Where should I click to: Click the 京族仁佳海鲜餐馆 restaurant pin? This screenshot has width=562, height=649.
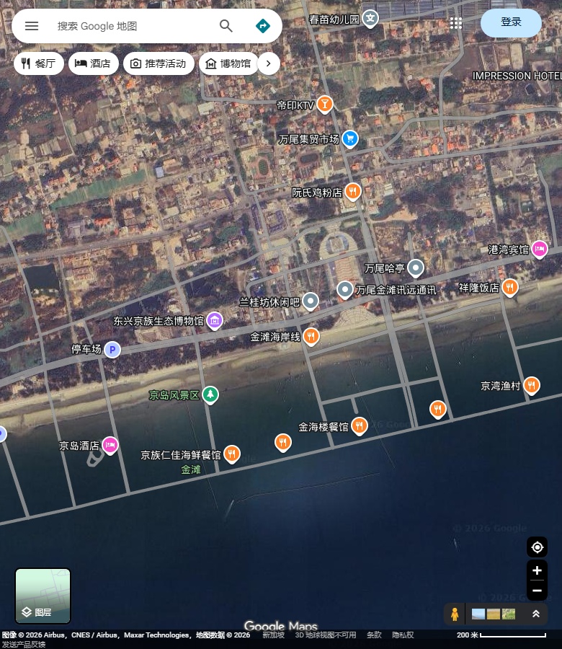[x=231, y=454]
